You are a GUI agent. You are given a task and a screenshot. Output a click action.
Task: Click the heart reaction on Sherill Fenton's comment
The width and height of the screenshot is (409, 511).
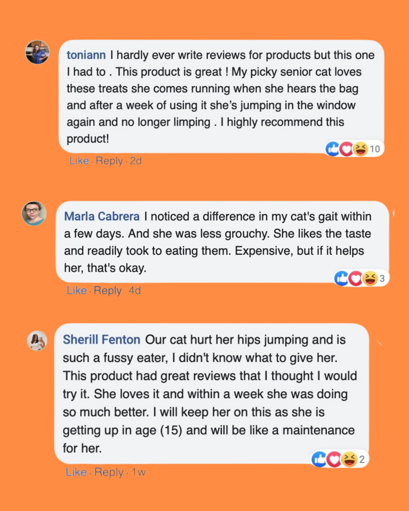[334, 460]
